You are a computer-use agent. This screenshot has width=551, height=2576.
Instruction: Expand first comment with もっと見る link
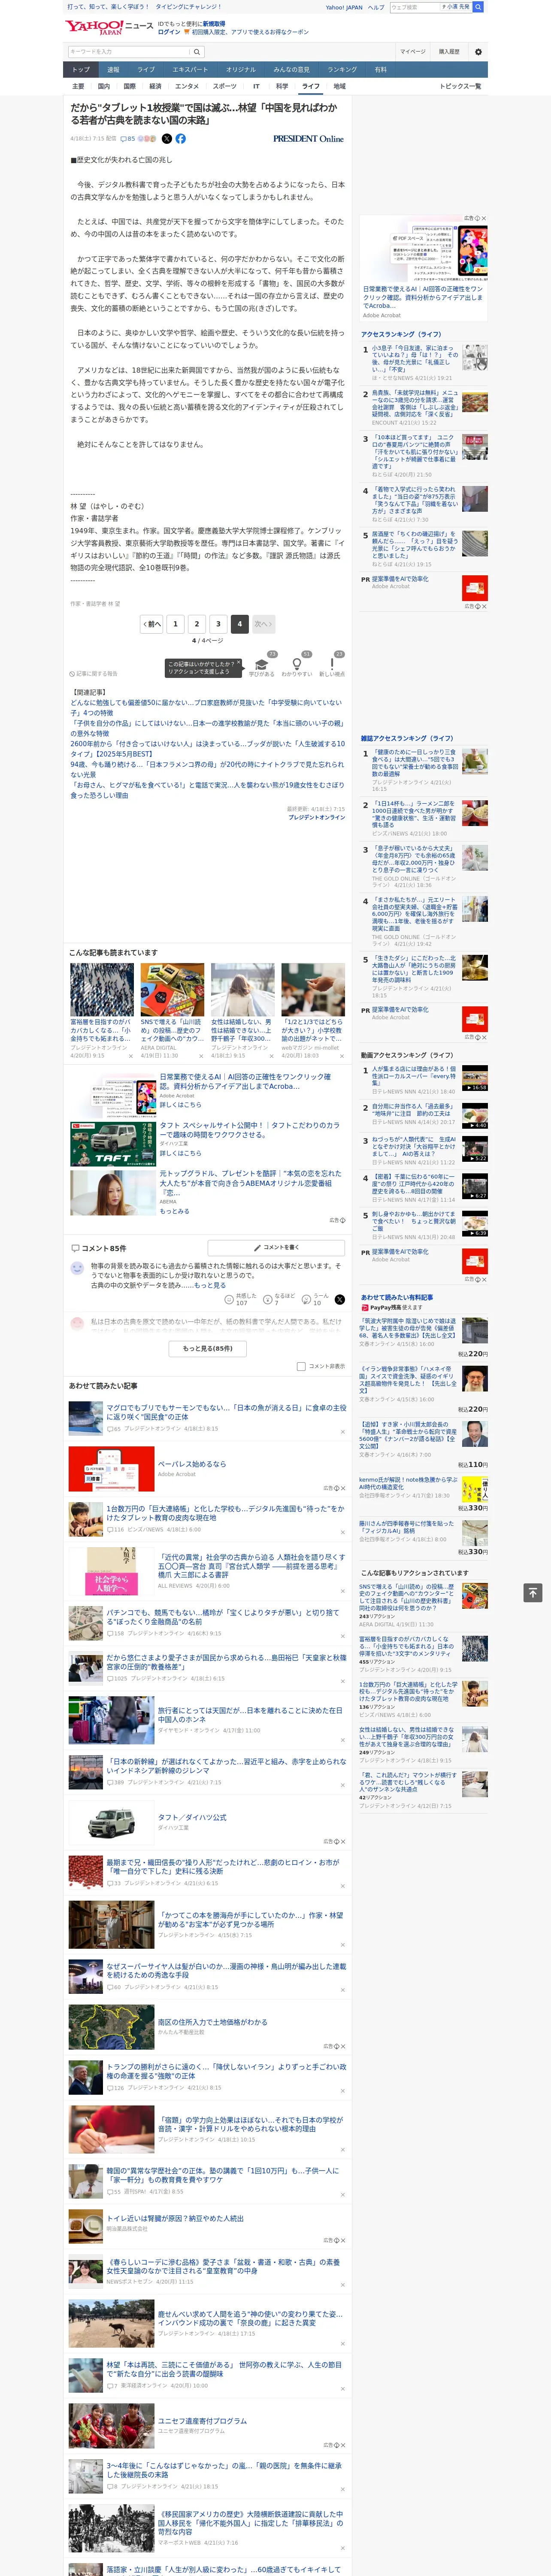[x=210, y=1285]
